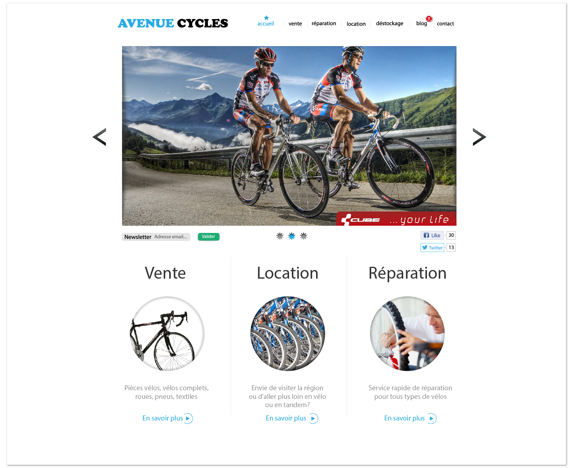Click the Avenue Cycles logo

[173, 23]
